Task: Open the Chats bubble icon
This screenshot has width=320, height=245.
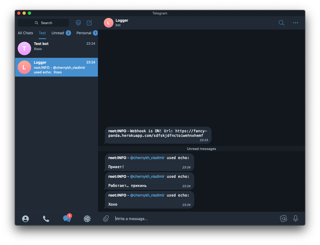Action: pos(67,218)
